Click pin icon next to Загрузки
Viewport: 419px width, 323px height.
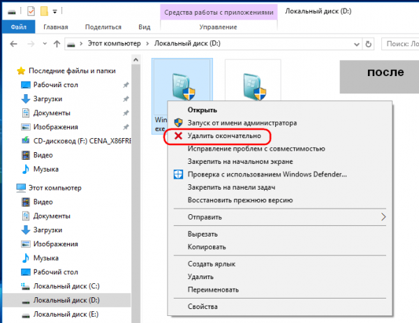point(126,99)
